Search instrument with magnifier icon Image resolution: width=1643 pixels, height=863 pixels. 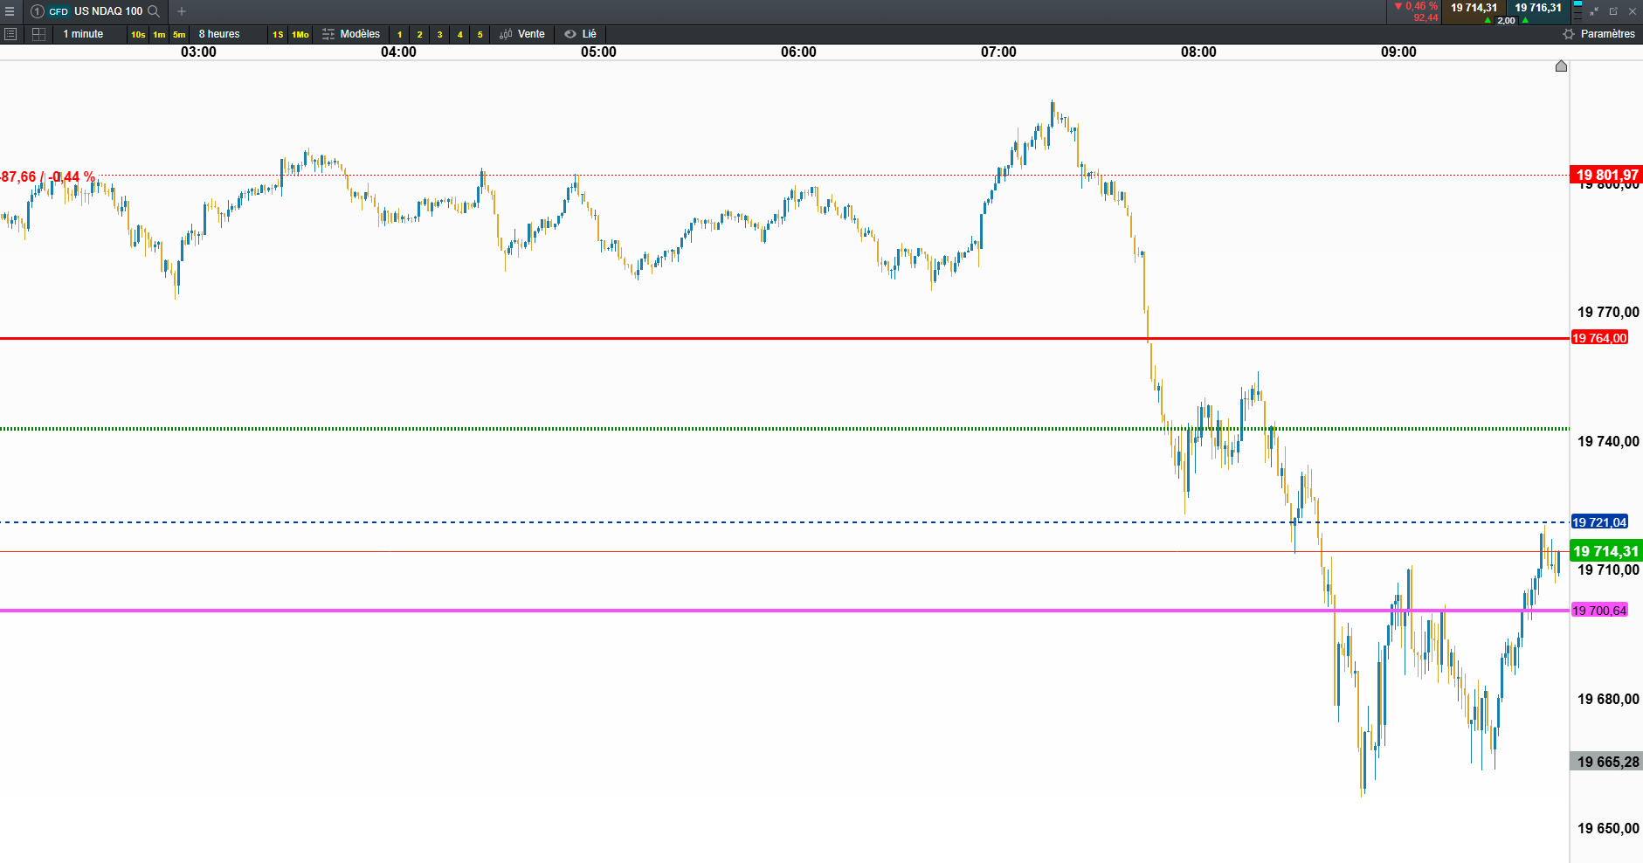(x=154, y=11)
